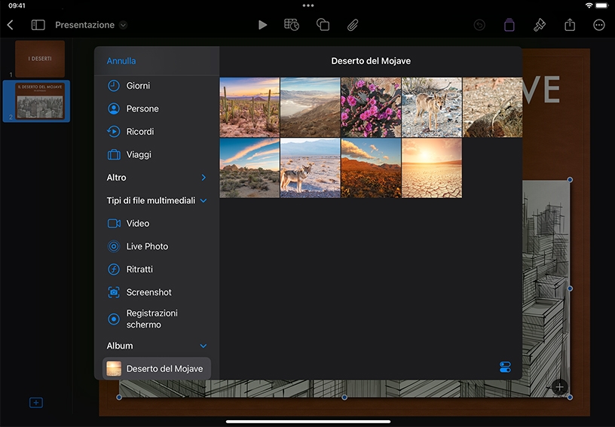This screenshot has height=427, width=615.
Task: Collapse the Album section chevron
Action: coord(203,346)
